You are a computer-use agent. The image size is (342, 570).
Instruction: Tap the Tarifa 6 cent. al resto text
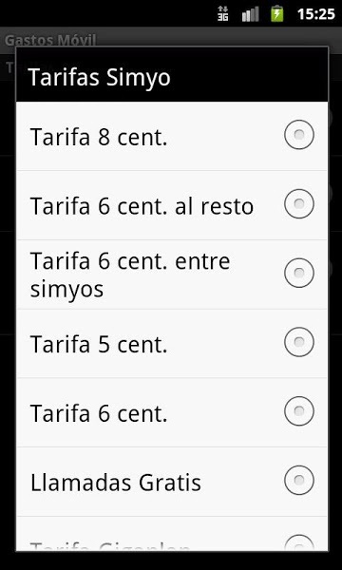pos(142,206)
